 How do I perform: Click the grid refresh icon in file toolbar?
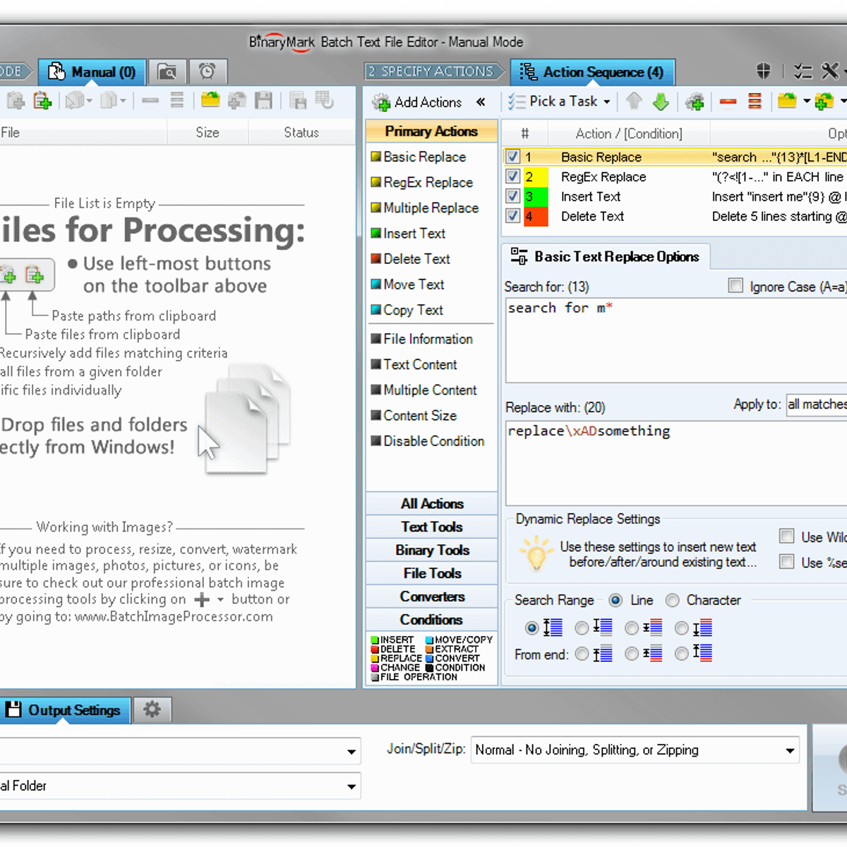point(325,101)
